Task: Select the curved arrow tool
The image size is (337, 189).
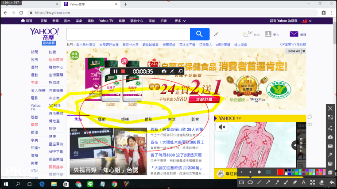Action: tap(277, 182)
